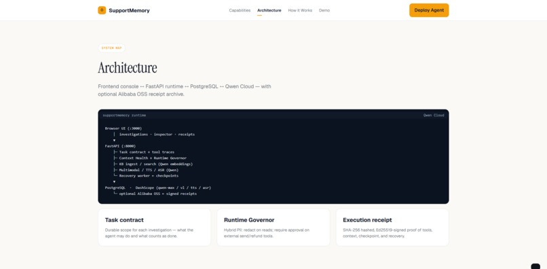This screenshot has height=269, width=547.
Task: Click the 'Qwen Cloud' label in code header
Action: 434,115
